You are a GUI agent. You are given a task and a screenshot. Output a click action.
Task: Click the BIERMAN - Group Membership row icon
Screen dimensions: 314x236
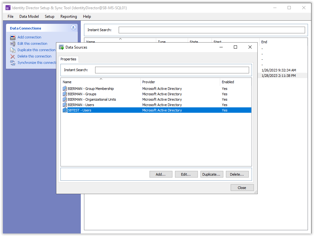[x=65, y=88]
